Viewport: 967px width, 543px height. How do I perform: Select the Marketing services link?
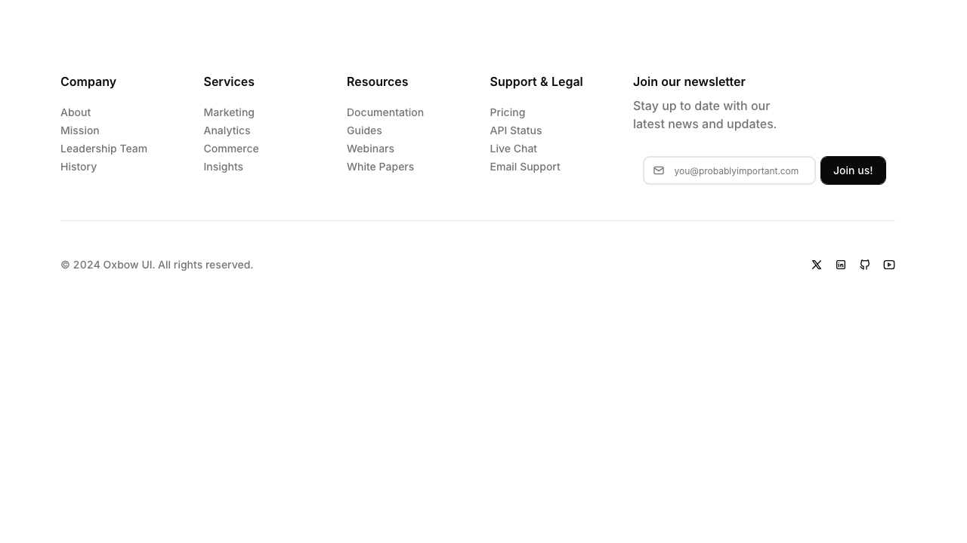229,112
